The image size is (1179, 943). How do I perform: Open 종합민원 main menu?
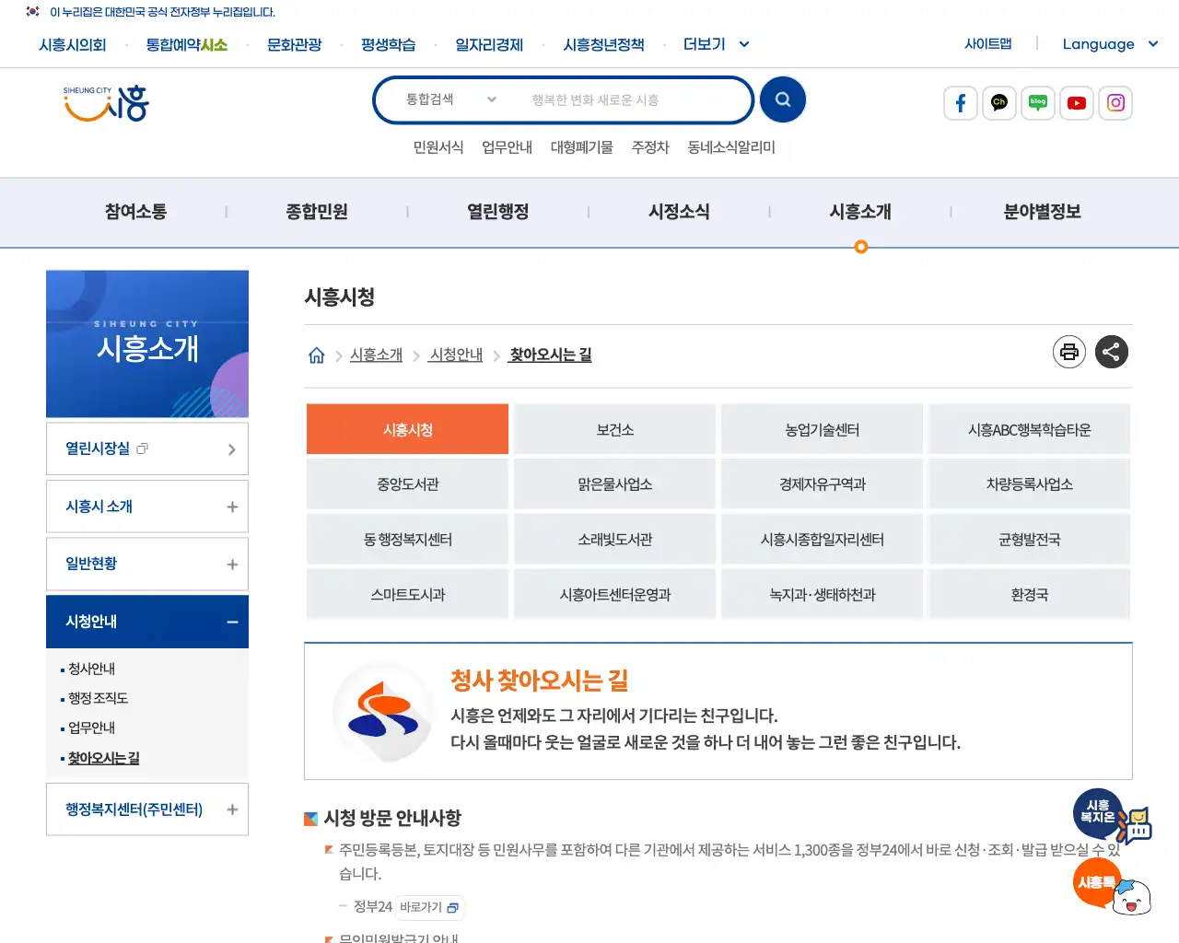point(317,212)
